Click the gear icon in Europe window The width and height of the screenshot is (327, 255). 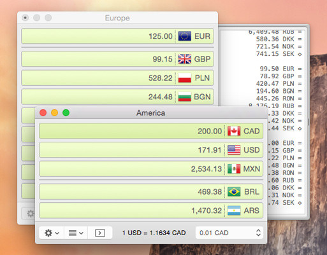click(x=30, y=214)
